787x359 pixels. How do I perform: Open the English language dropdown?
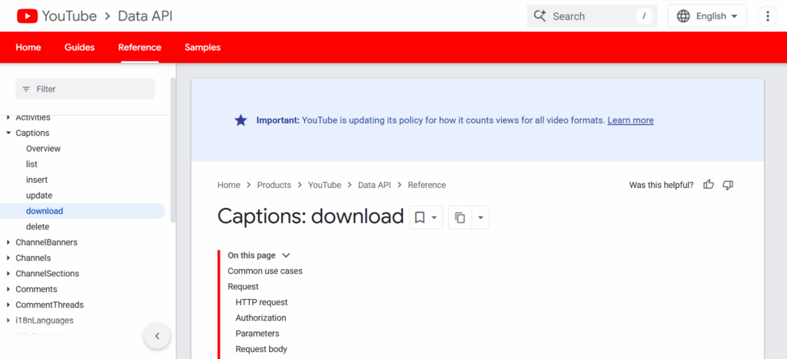click(707, 16)
